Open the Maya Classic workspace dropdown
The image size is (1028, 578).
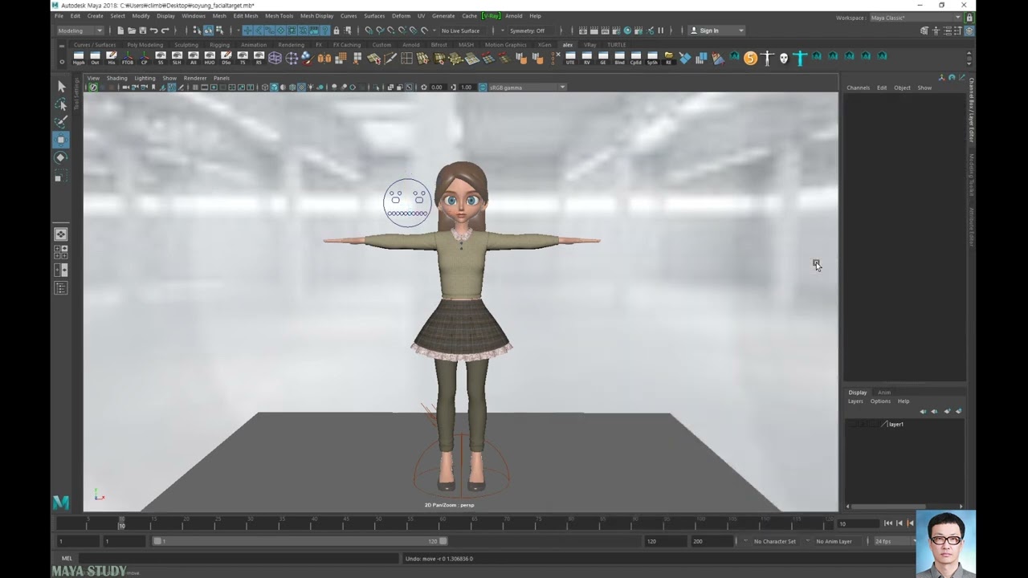pos(915,18)
